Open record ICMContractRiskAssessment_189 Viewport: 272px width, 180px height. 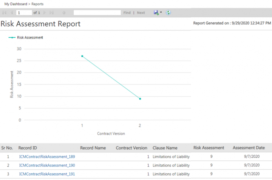pyautogui.click(x=47, y=157)
